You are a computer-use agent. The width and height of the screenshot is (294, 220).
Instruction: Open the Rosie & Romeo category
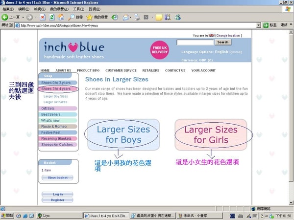(58, 127)
